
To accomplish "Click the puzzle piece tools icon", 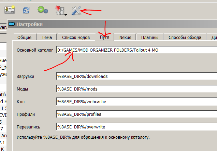I will [59, 11].
